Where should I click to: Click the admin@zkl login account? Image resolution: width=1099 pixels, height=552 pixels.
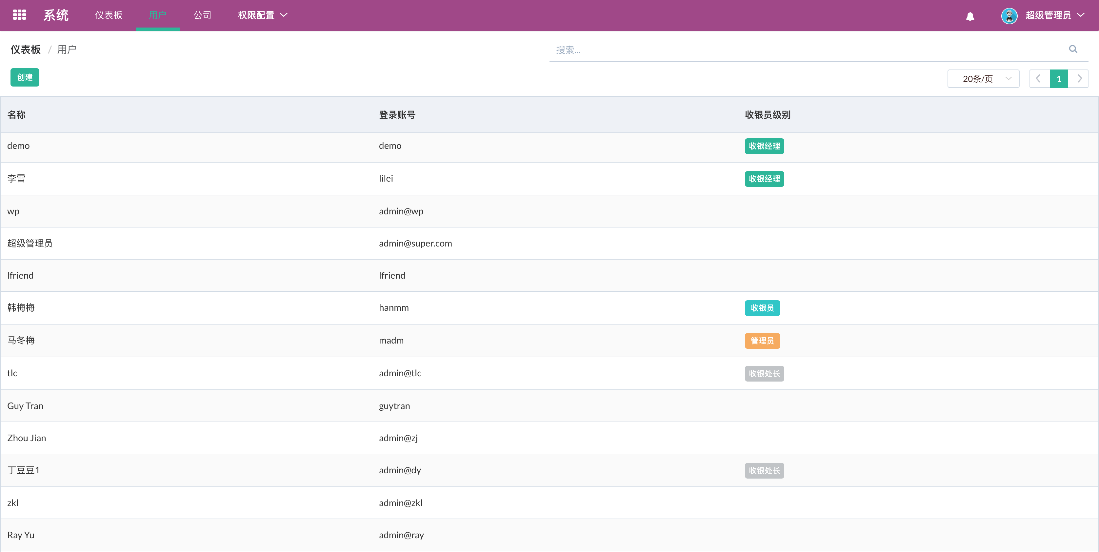[x=401, y=503]
